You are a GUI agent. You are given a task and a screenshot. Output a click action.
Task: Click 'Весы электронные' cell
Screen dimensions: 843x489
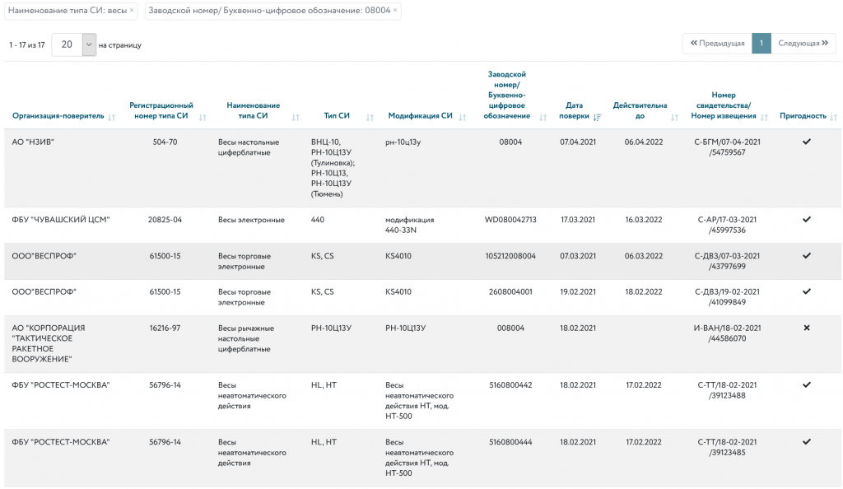[x=251, y=220]
